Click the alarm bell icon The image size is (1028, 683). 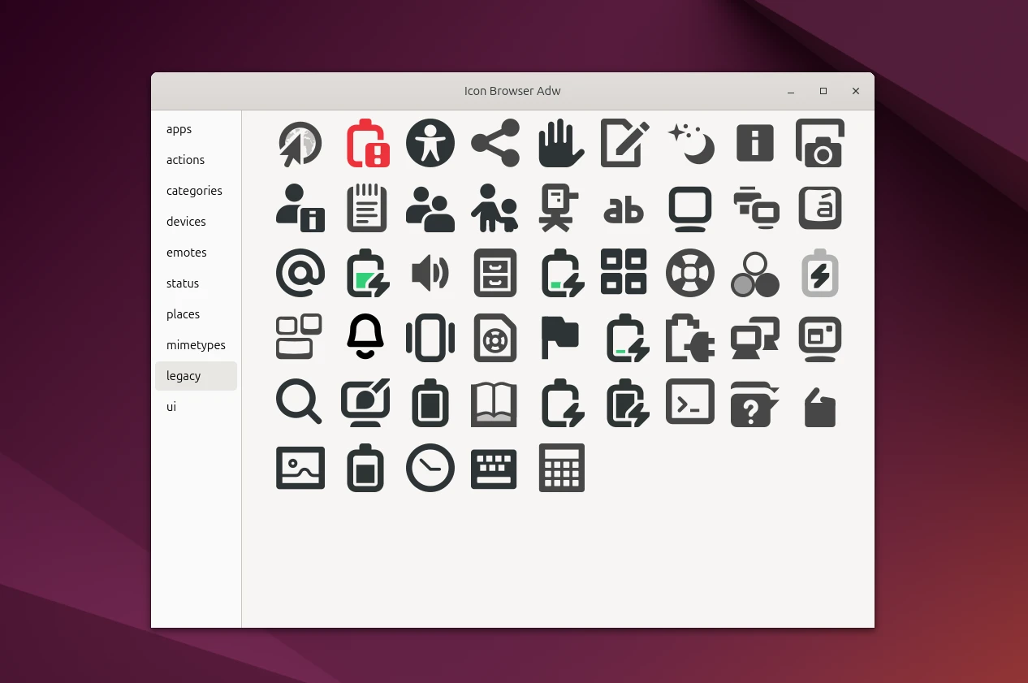tap(365, 338)
